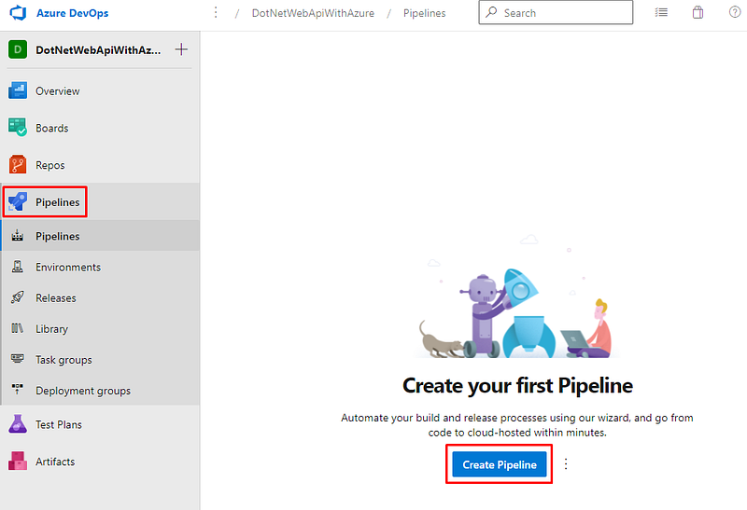Open the Marketplace shopping bag icon
The height and width of the screenshot is (510, 747).
click(698, 12)
